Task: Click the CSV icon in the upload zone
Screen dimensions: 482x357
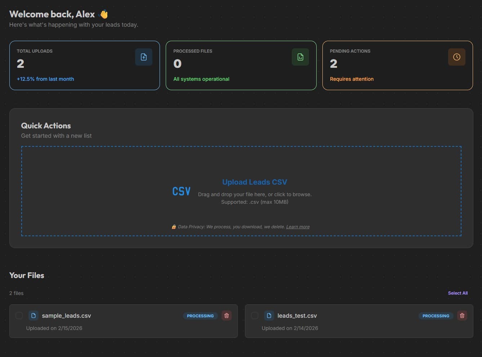Action: (x=181, y=191)
